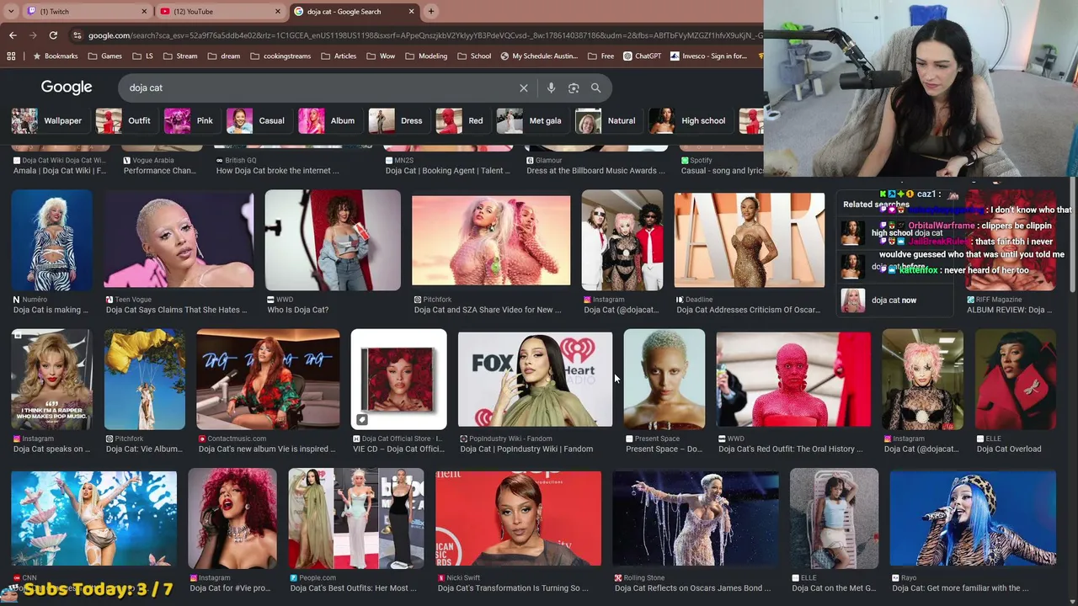This screenshot has width=1078, height=606.
Task: Switch to the YouTube tab
Action: [221, 12]
